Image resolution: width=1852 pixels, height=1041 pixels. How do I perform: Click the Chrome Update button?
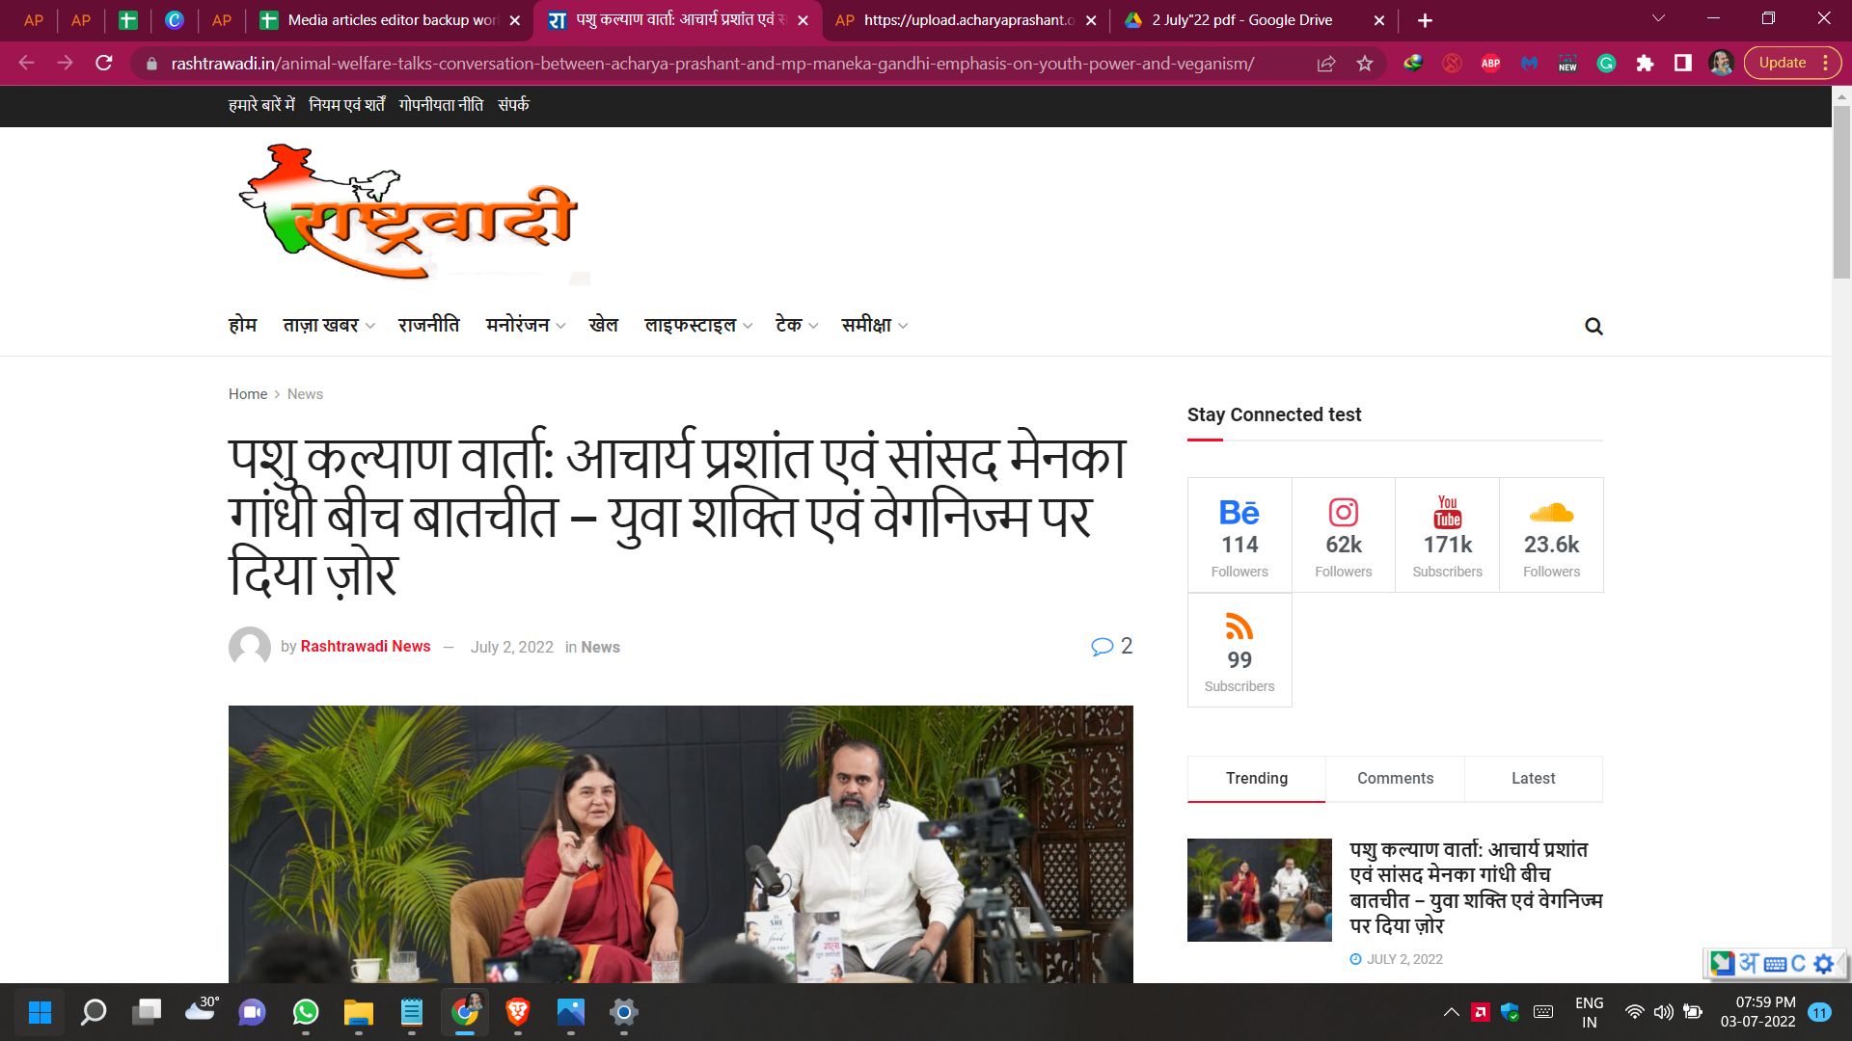click(x=1782, y=64)
